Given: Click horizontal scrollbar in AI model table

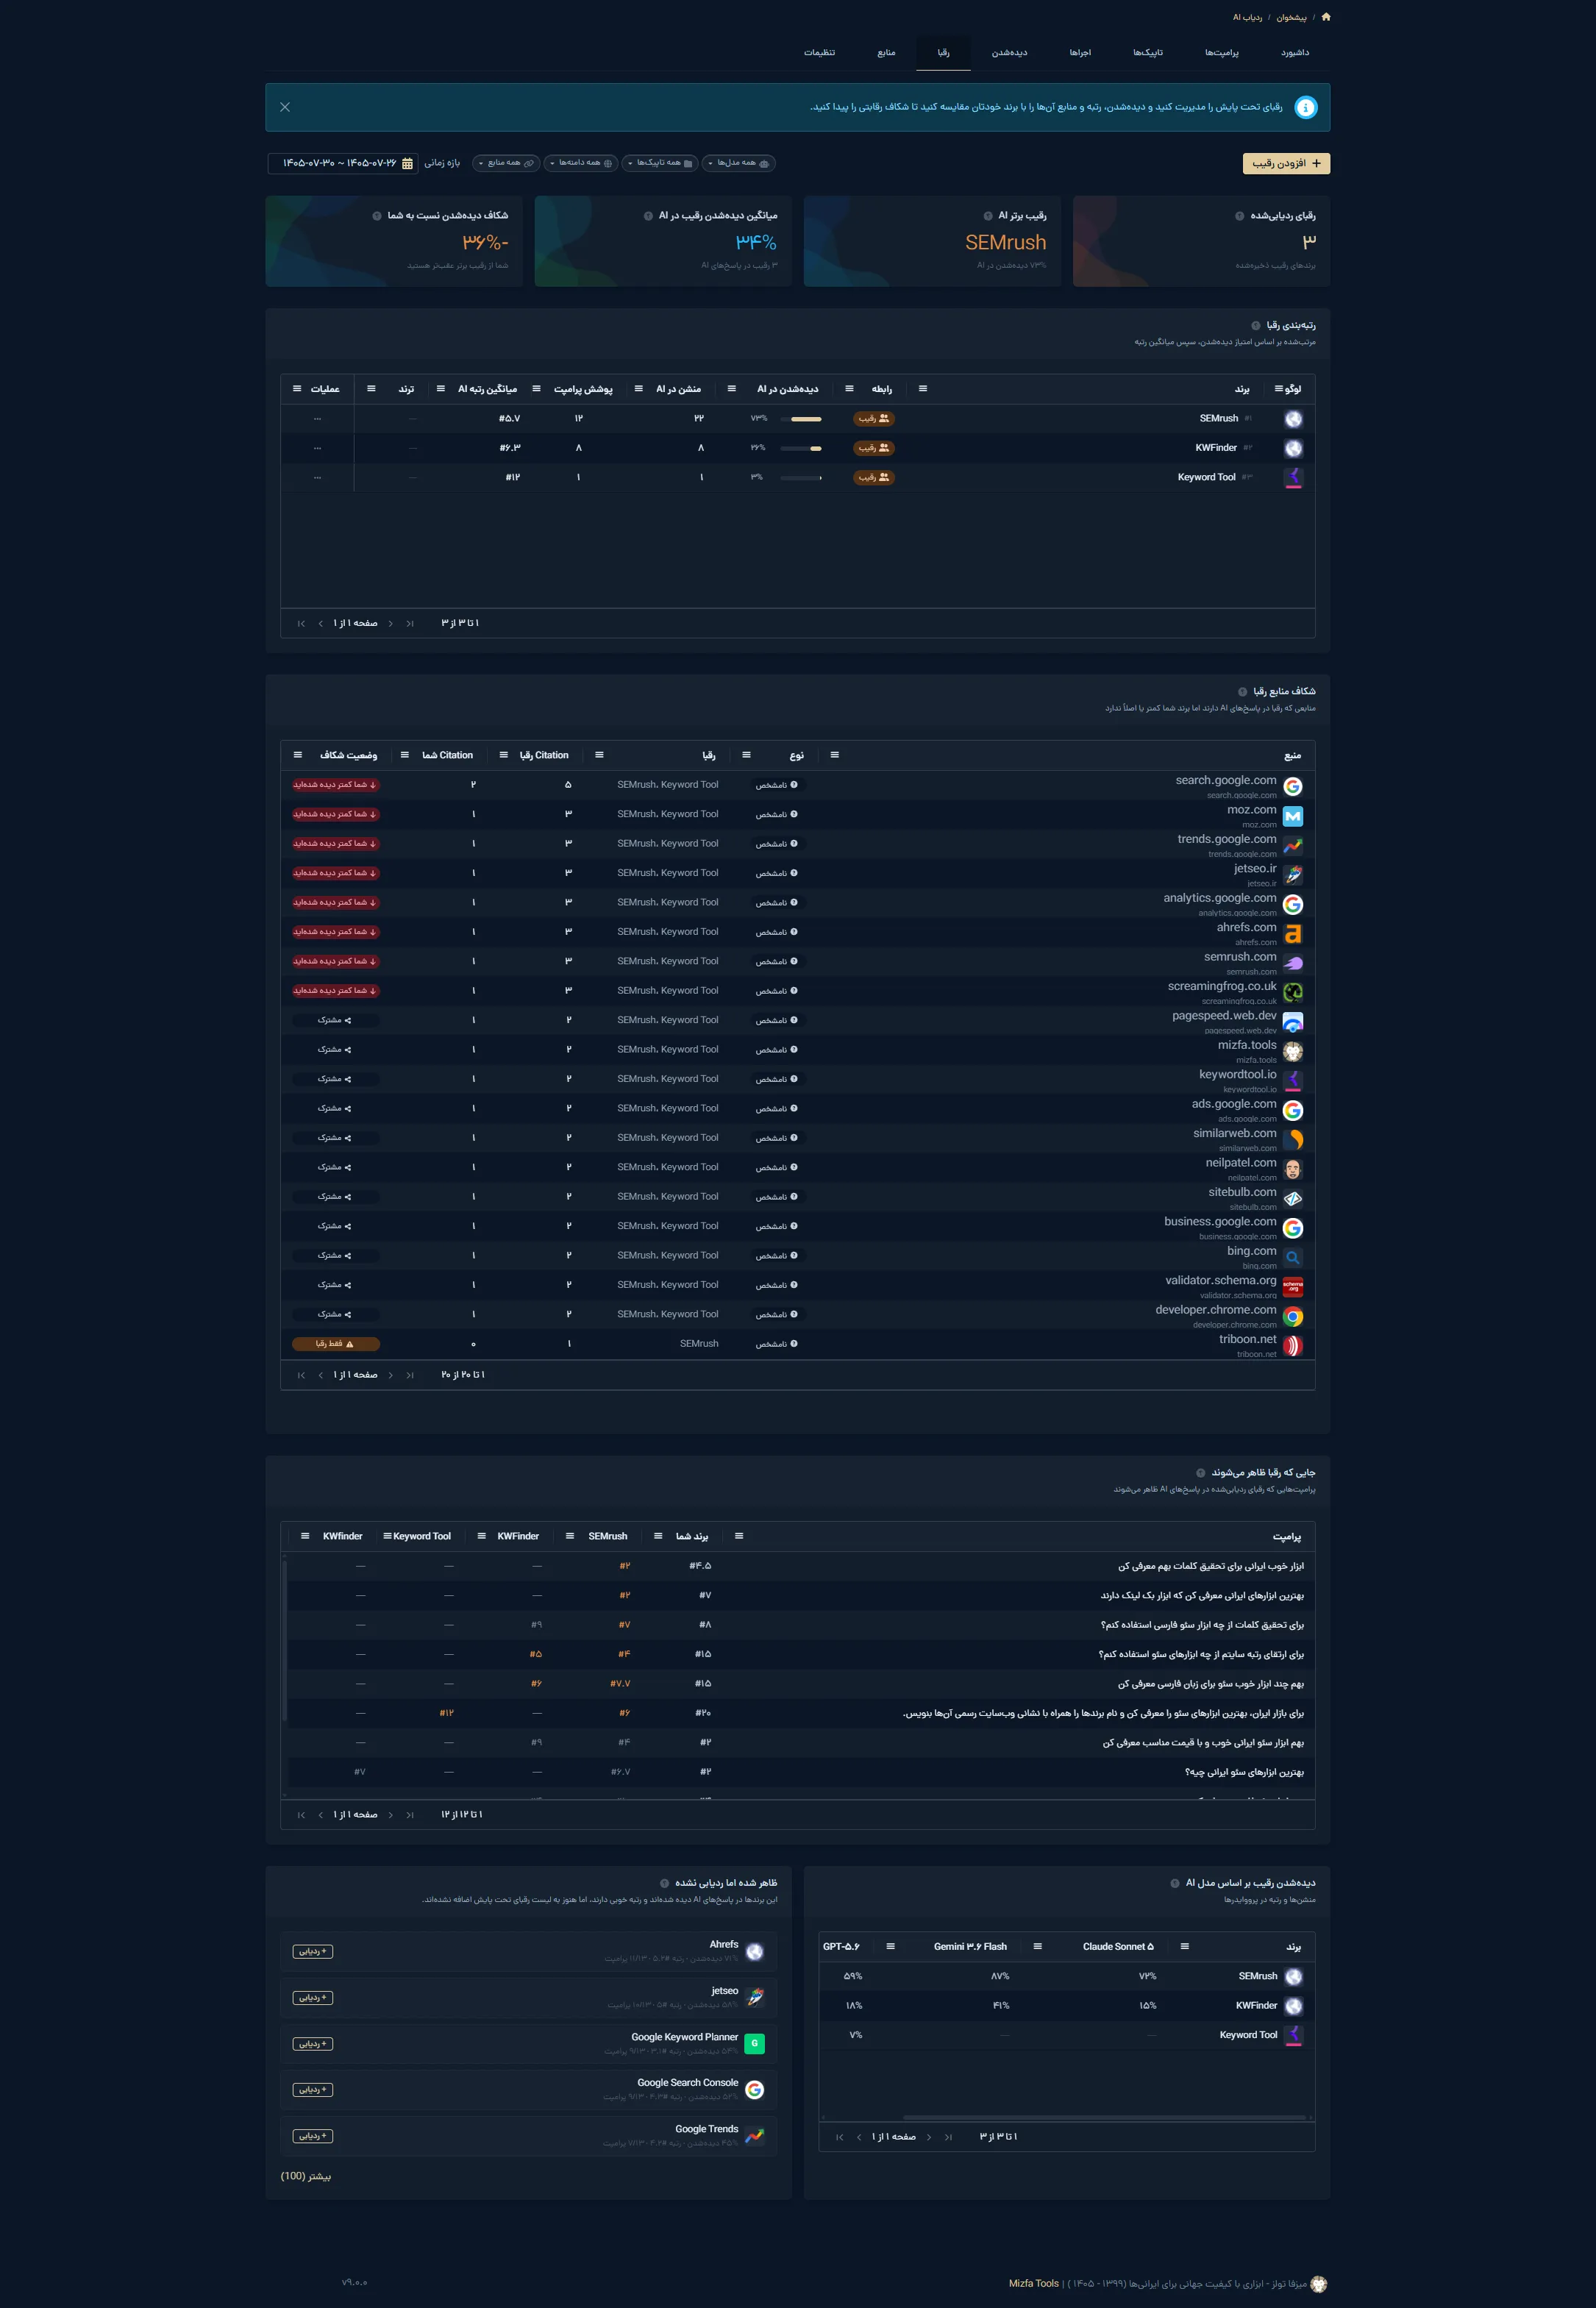Looking at the screenshot, I should tap(1104, 2117).
